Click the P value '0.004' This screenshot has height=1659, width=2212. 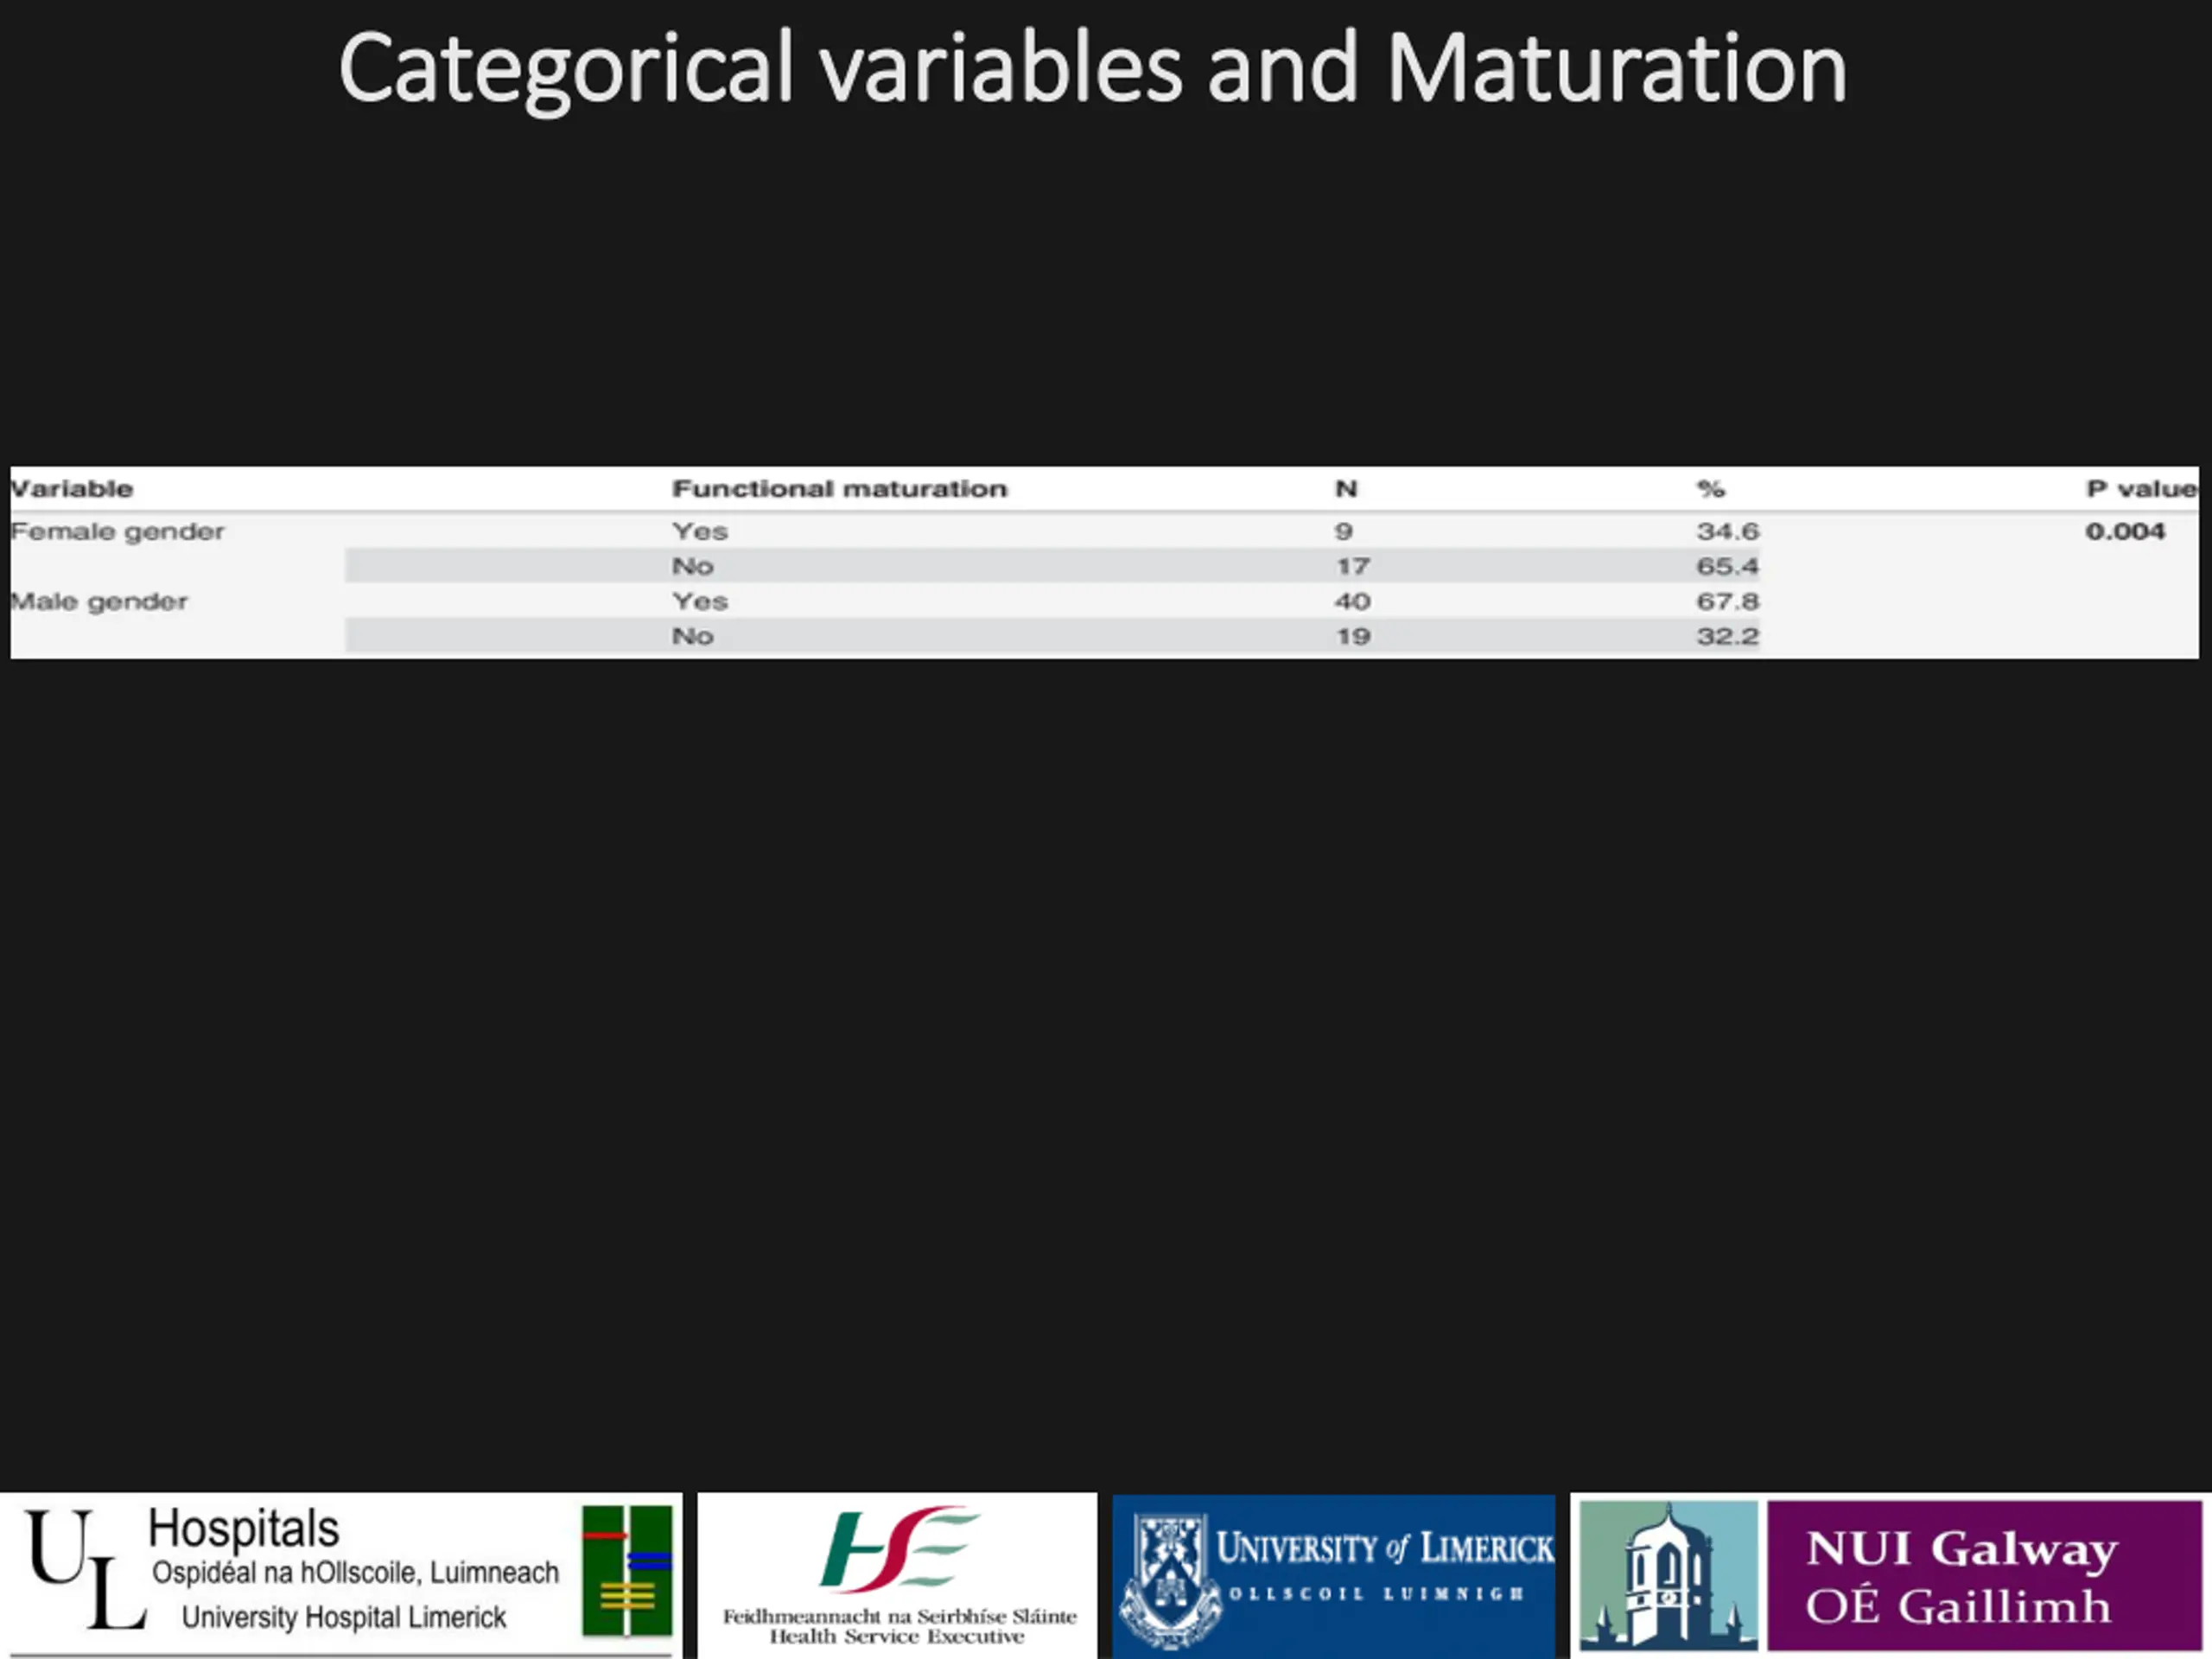click(2125, 531)
